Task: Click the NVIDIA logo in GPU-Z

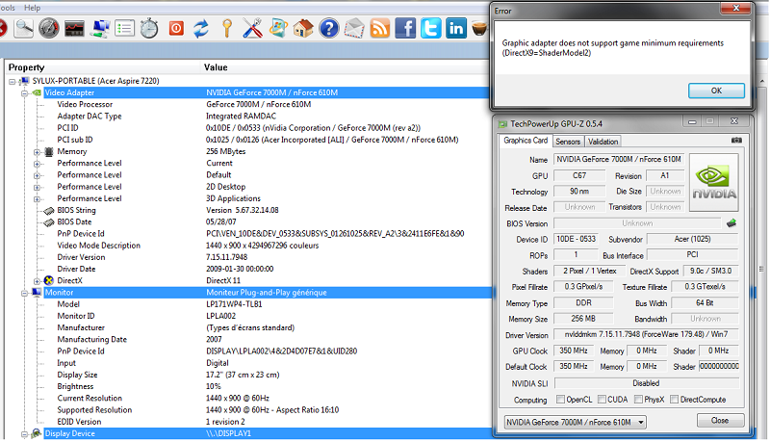Action: pyautogui.click(x=714, y=182)
